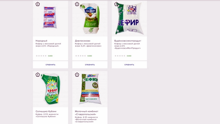Viewport: 220px width, 124px height.
Task: Click warning badge on Ставропольский kefir card
Action: (x=77, y=75)
